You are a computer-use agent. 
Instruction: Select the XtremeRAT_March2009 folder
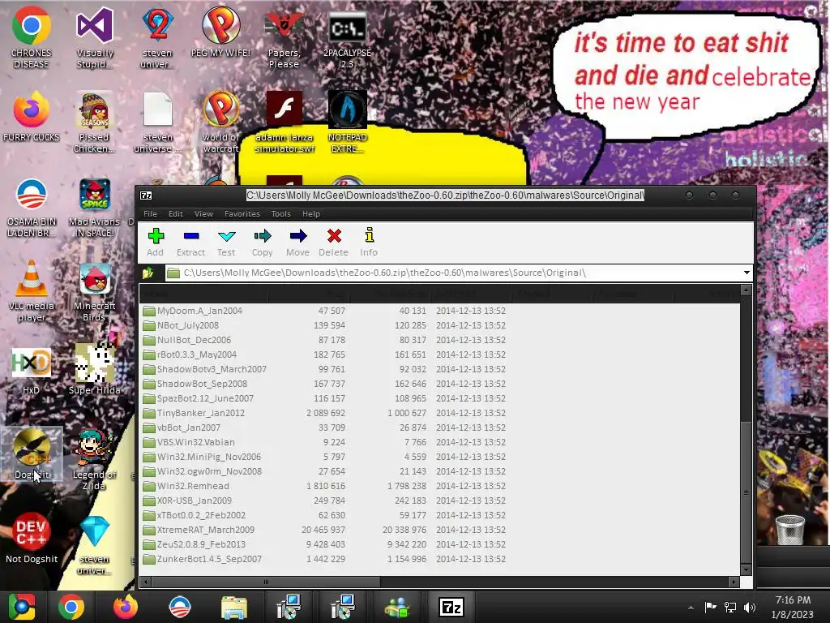click(199, 530)
